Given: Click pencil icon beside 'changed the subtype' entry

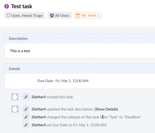Looking at the screenshot, I should point(26,117).
